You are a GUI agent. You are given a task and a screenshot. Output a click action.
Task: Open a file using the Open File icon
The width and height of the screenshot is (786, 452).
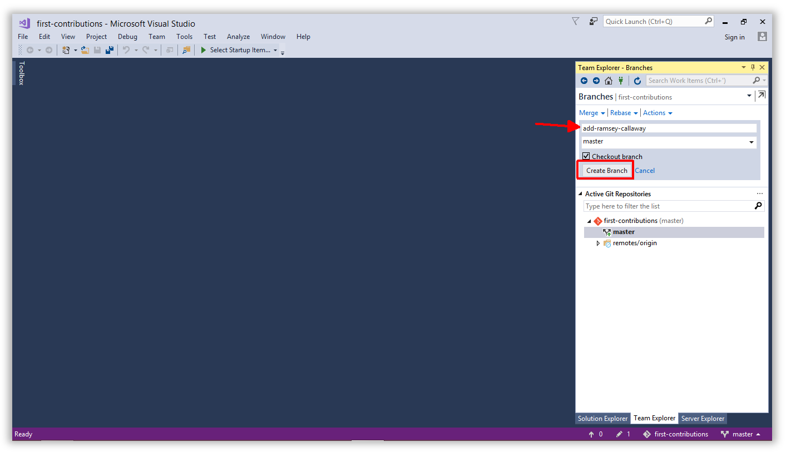coord(85,49)
